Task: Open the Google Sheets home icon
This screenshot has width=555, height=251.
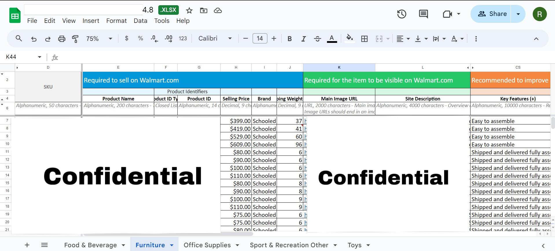Action: [15, 15]
